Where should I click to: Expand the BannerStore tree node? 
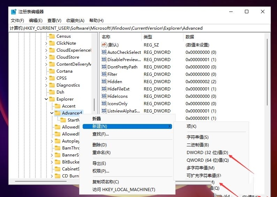point(52,155)
